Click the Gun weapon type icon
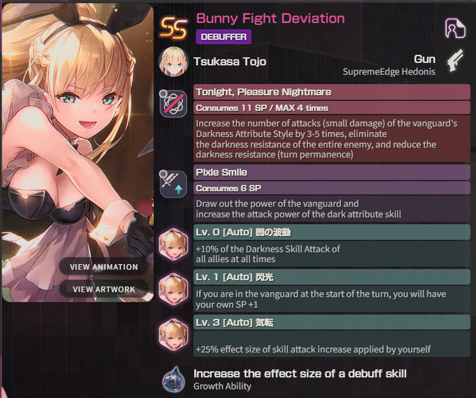This screenshot has width=476, height=398. click(x=455, y=60)
